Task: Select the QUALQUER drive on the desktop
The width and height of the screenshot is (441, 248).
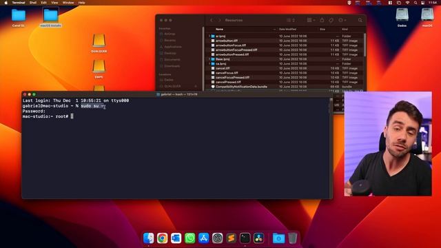Action: pos(99,43)
